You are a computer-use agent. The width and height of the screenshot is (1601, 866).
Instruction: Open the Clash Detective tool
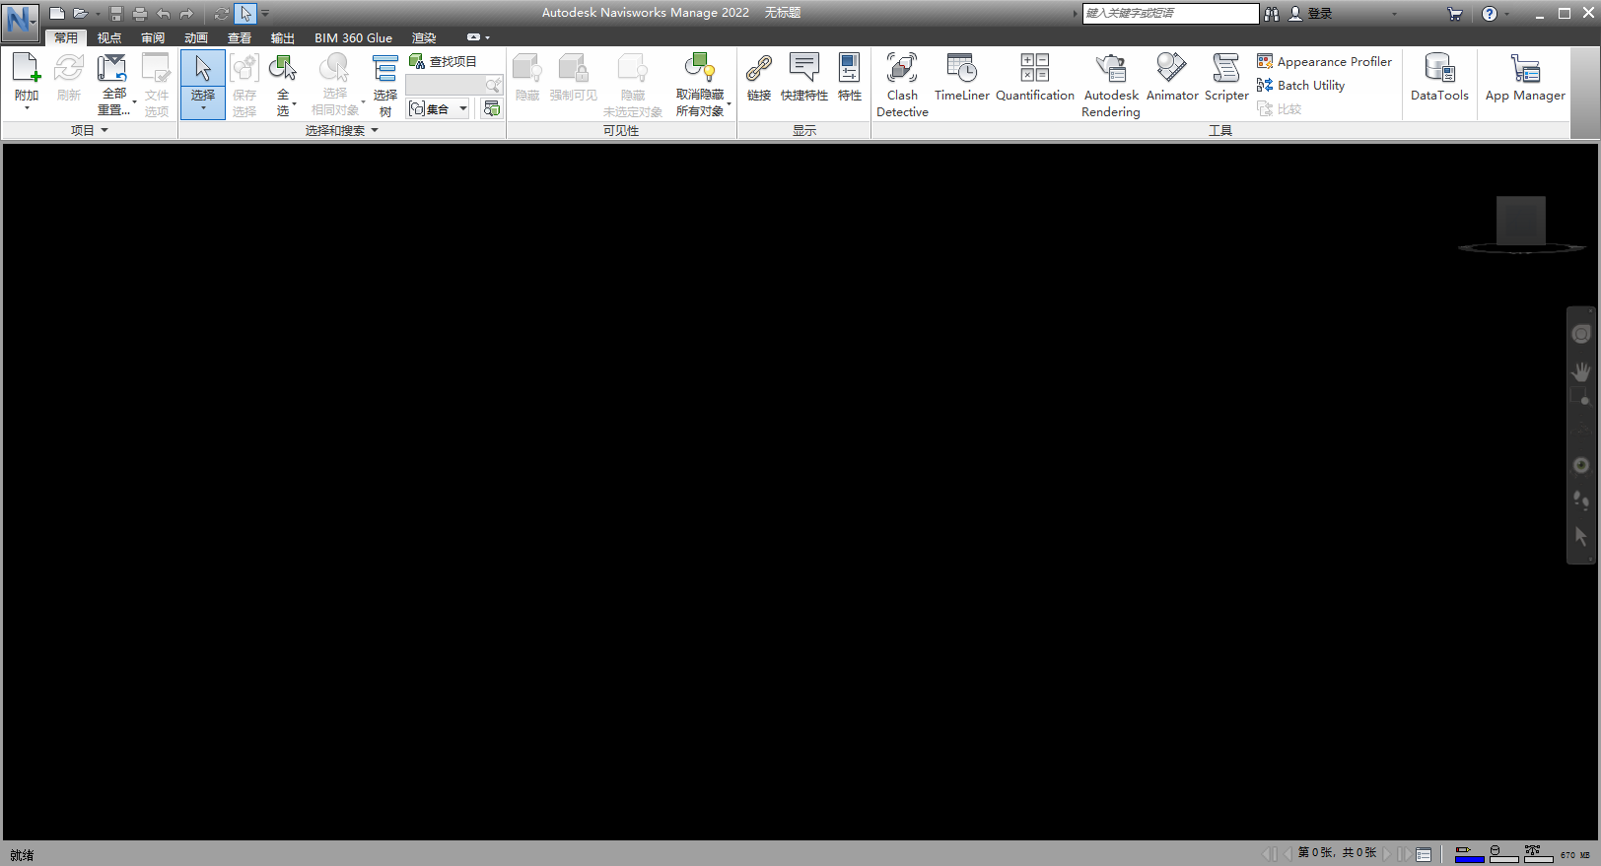point(901,85)
